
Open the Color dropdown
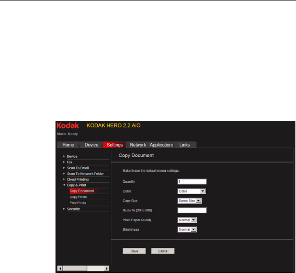point(192,191)
